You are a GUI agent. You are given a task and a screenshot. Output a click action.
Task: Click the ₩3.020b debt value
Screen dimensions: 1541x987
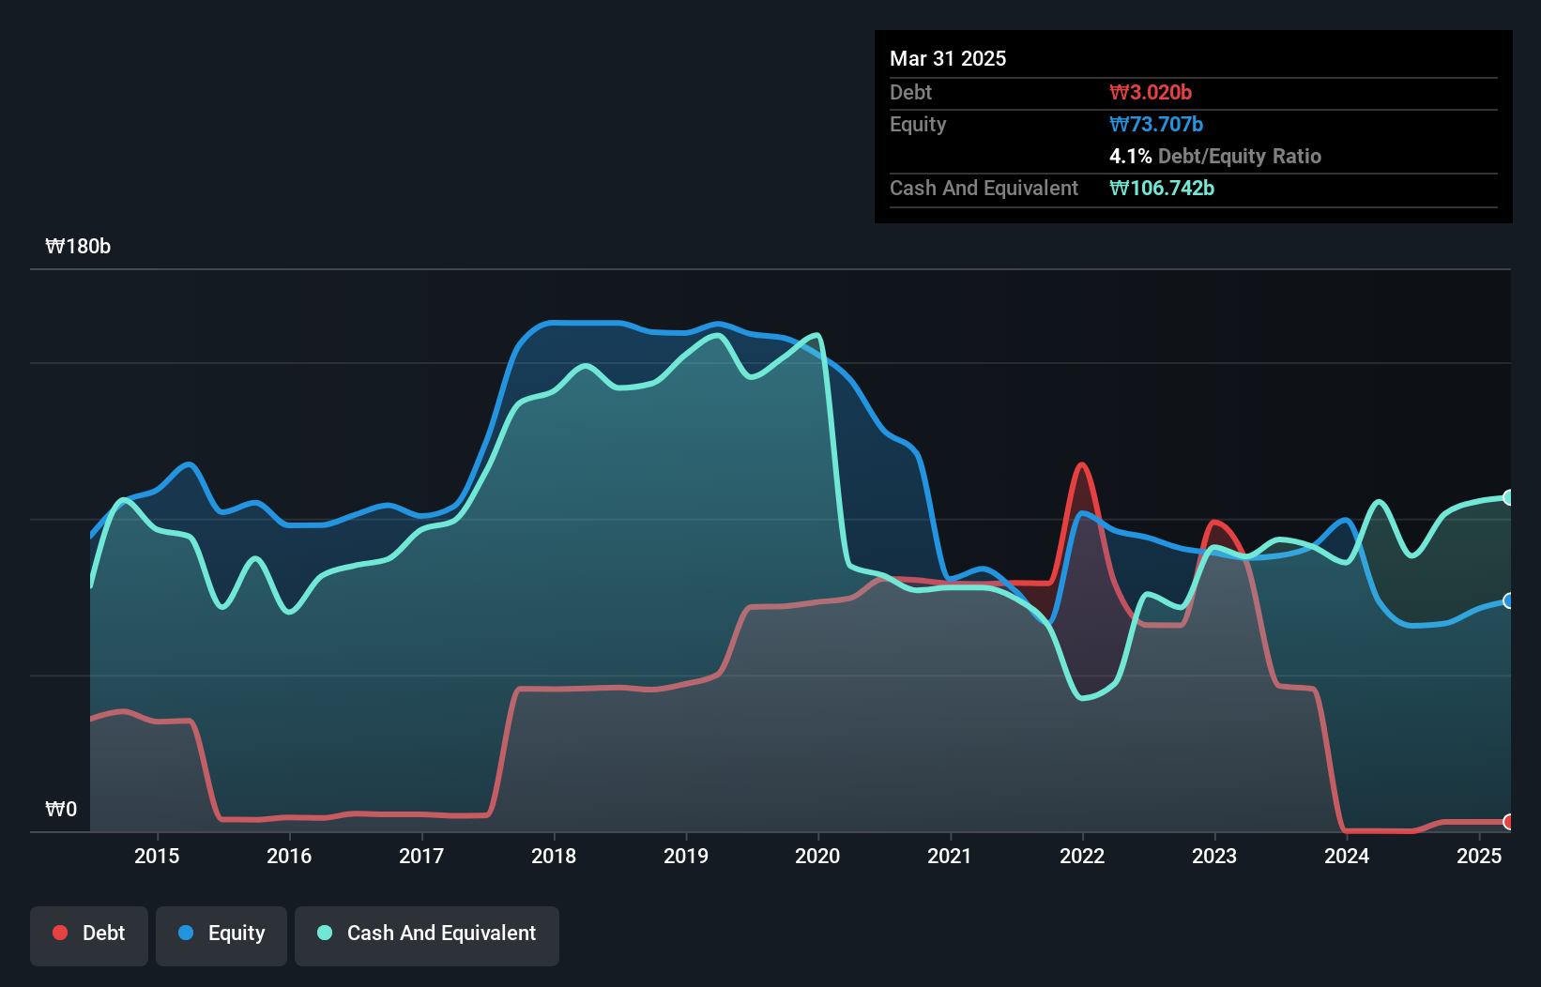1151,92
